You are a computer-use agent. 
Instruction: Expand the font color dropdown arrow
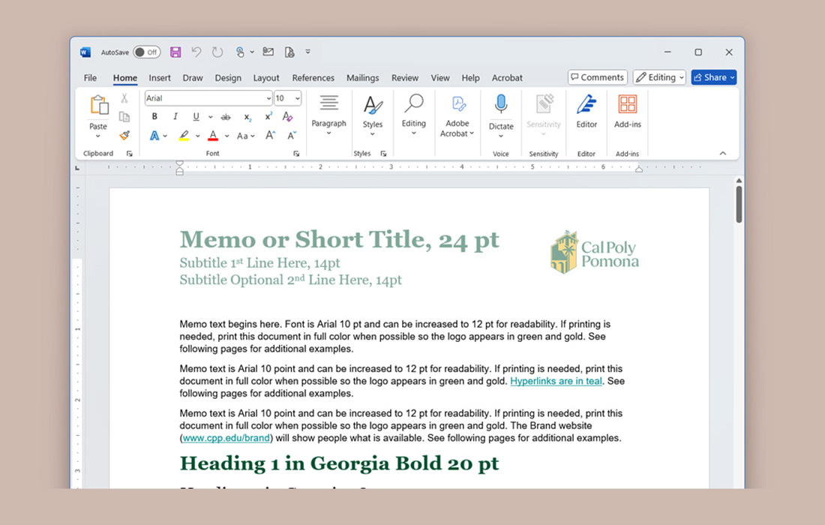coord(226,136)
